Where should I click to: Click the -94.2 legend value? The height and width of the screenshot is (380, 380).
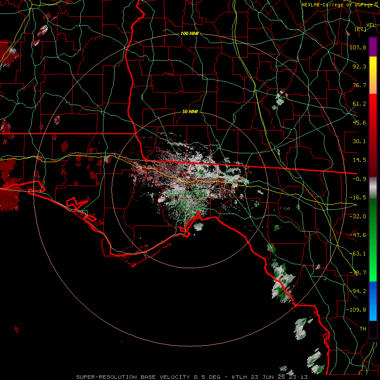click(x=358, y=291)
